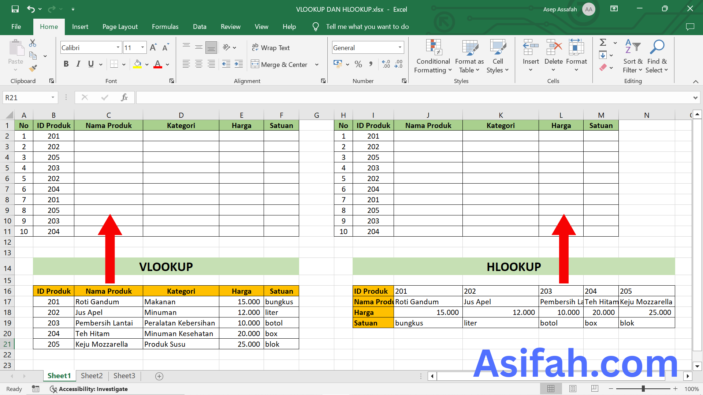Open the File menu
The width and height of the screenshot is (703, 395).
click(16, 27)
